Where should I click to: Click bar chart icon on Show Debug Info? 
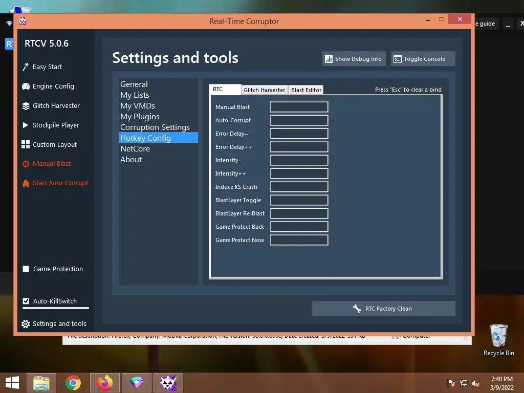[329, 59]
